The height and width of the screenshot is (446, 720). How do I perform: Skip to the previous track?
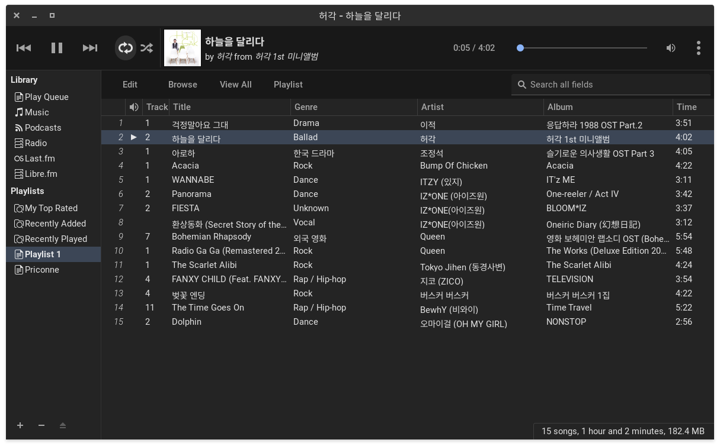(x=24, y=48)
